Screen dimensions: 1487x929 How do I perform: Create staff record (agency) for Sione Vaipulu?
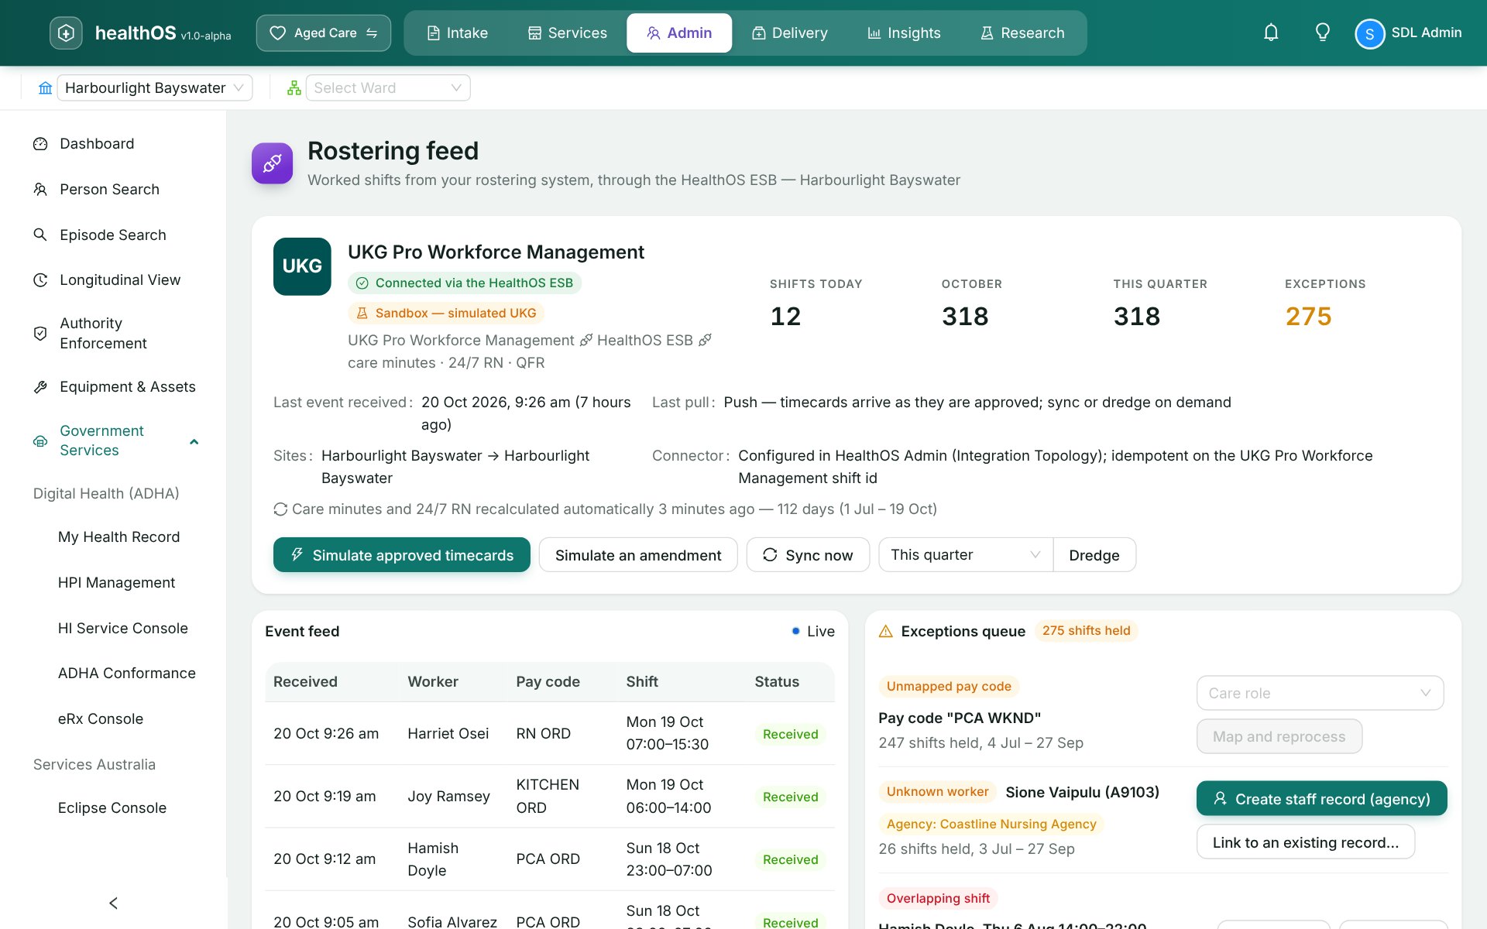1321,798
